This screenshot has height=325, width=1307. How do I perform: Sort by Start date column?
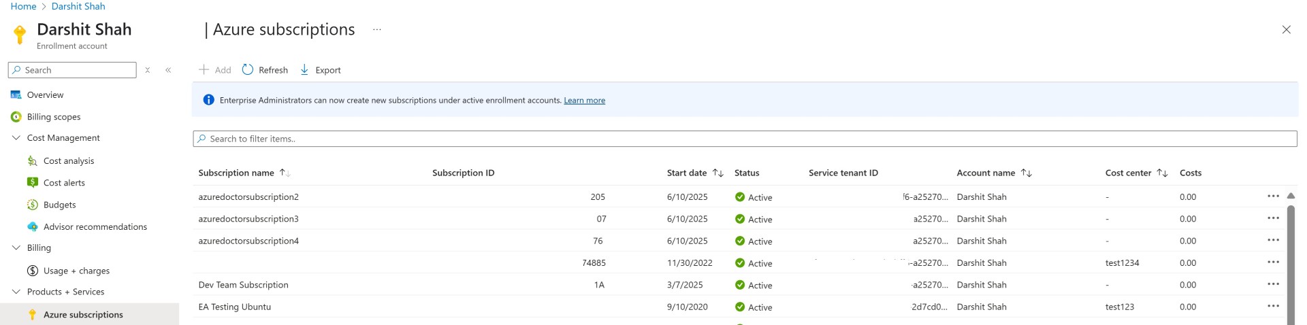(x=695, y=173)
